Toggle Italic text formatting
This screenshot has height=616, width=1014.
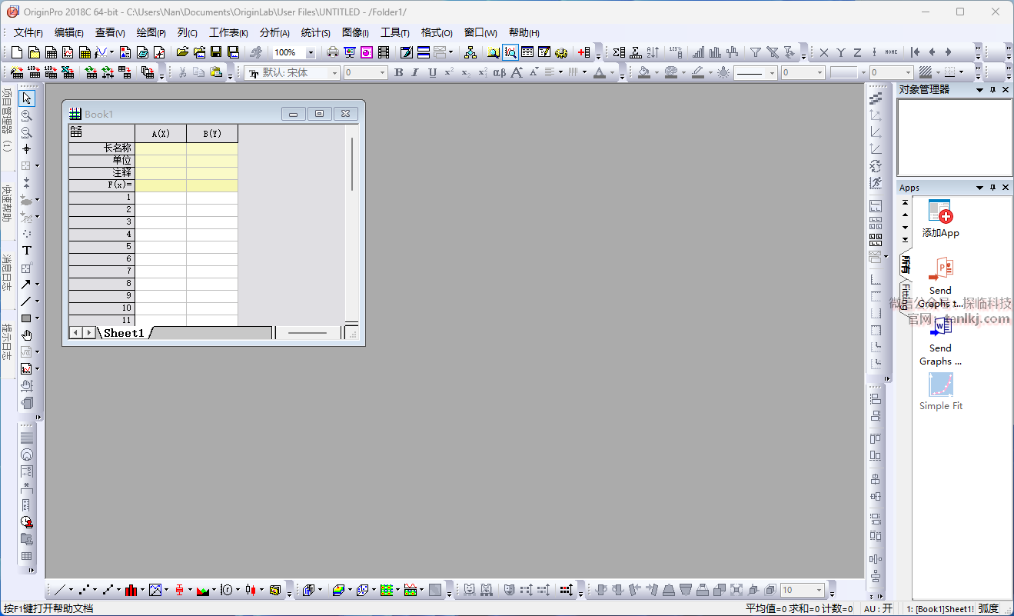[x=415, y=72]
